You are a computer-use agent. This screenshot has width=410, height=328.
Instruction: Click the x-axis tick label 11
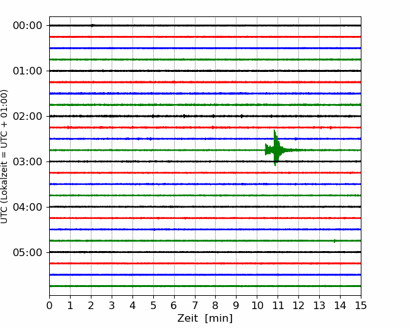278,305
